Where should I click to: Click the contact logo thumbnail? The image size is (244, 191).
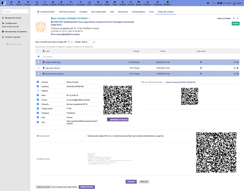click(x=41, y=27)
